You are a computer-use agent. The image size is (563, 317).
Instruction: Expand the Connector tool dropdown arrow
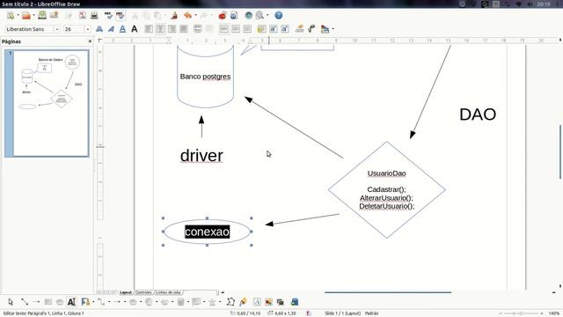pyautogui.click(x=109, y=302)
